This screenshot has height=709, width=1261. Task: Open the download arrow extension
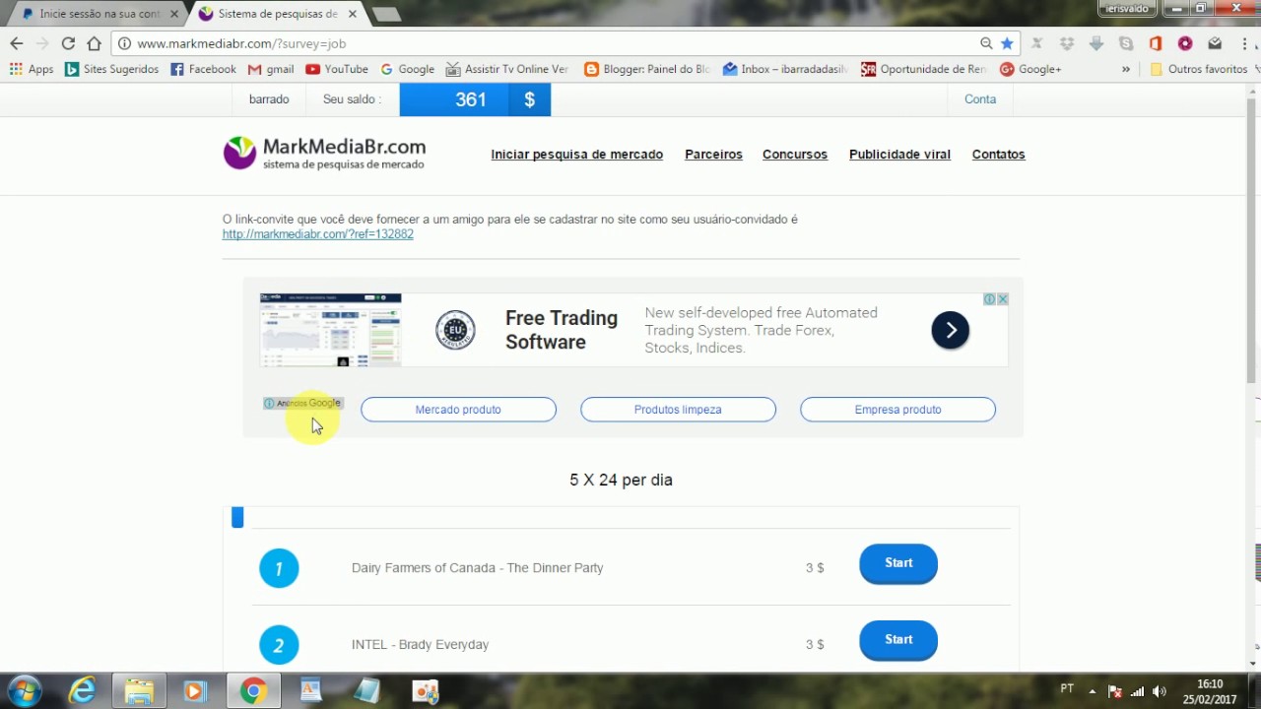click(1096, 43)
